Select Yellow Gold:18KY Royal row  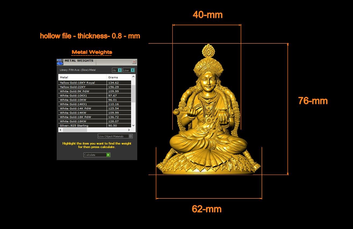(x=82, y=83)
